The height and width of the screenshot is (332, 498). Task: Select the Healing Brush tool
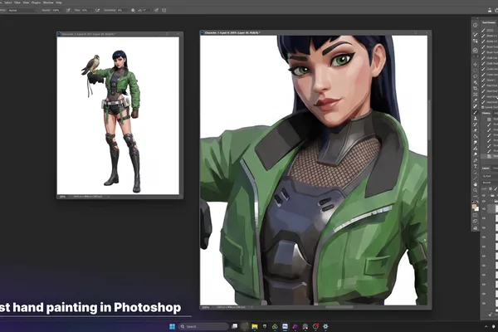click(x=475, y=106)
